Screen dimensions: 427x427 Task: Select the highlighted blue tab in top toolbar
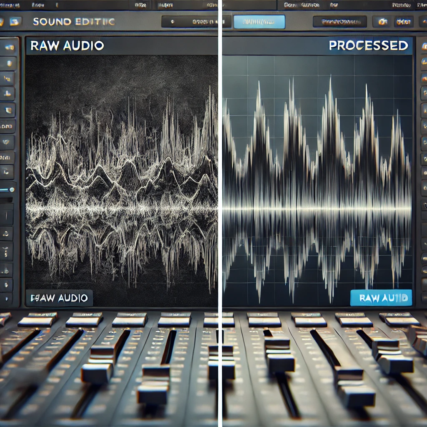click(x=259, y=22)
